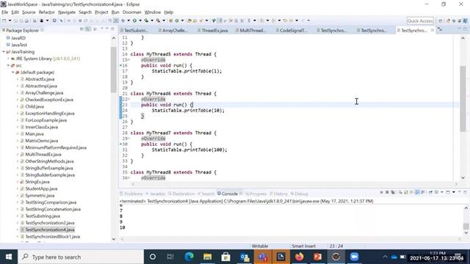Click Collapse All icon in Package Explorer
The height and width of the screenshot is (264, 470).
82,29
